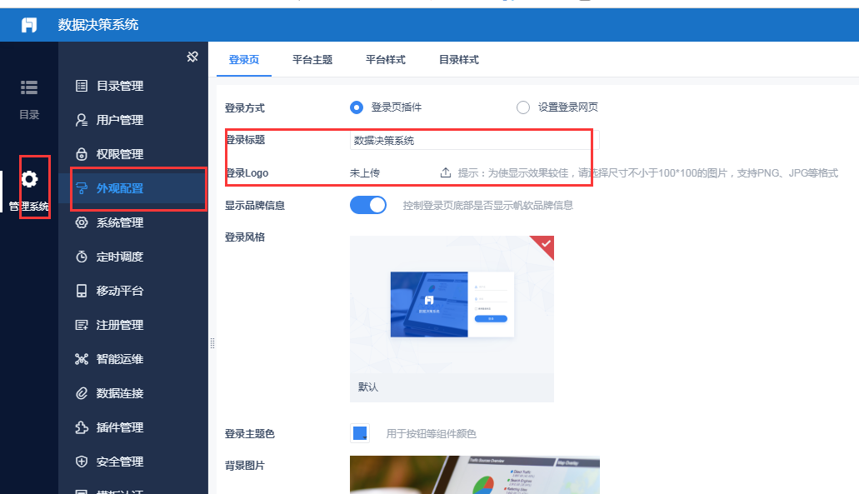Click the upload icon for 登录Logo
The width and height of the screenshot is (859, 494).
point(446,173)
